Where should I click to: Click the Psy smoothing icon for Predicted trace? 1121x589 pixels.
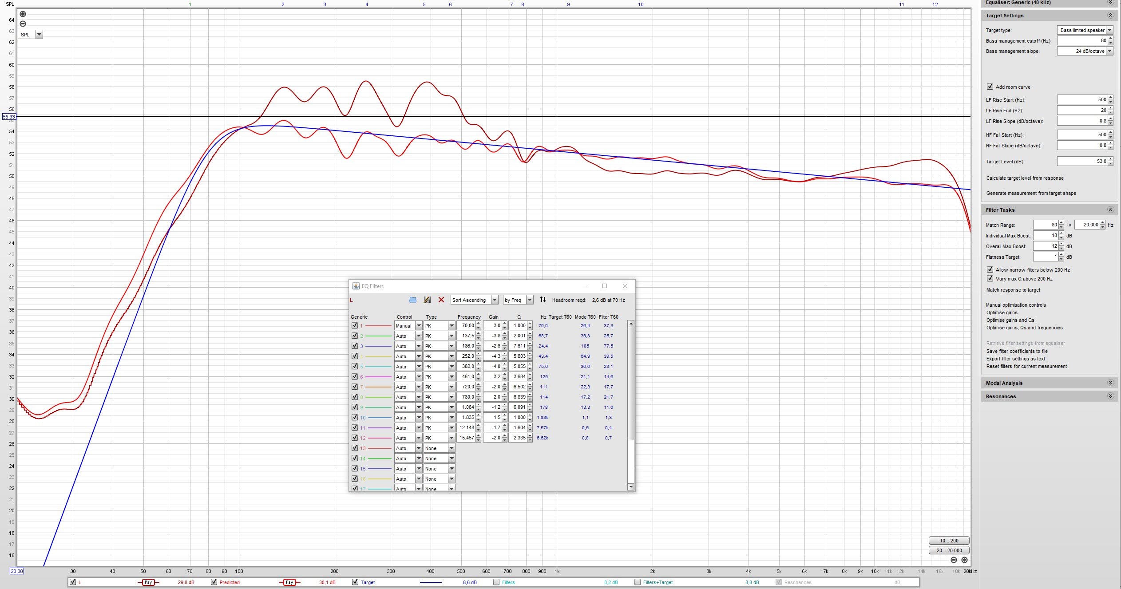coord(289,582)
